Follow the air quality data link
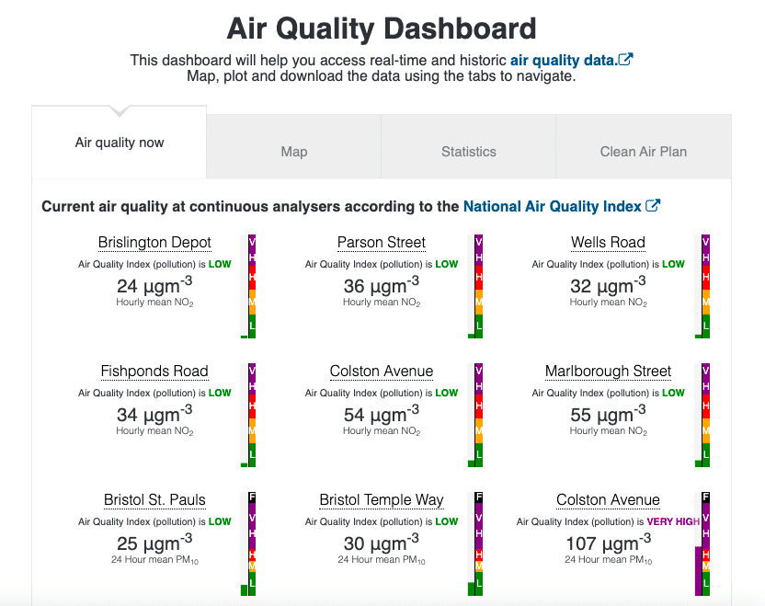Viewport: 765px width, 606px height. [562, 60]
